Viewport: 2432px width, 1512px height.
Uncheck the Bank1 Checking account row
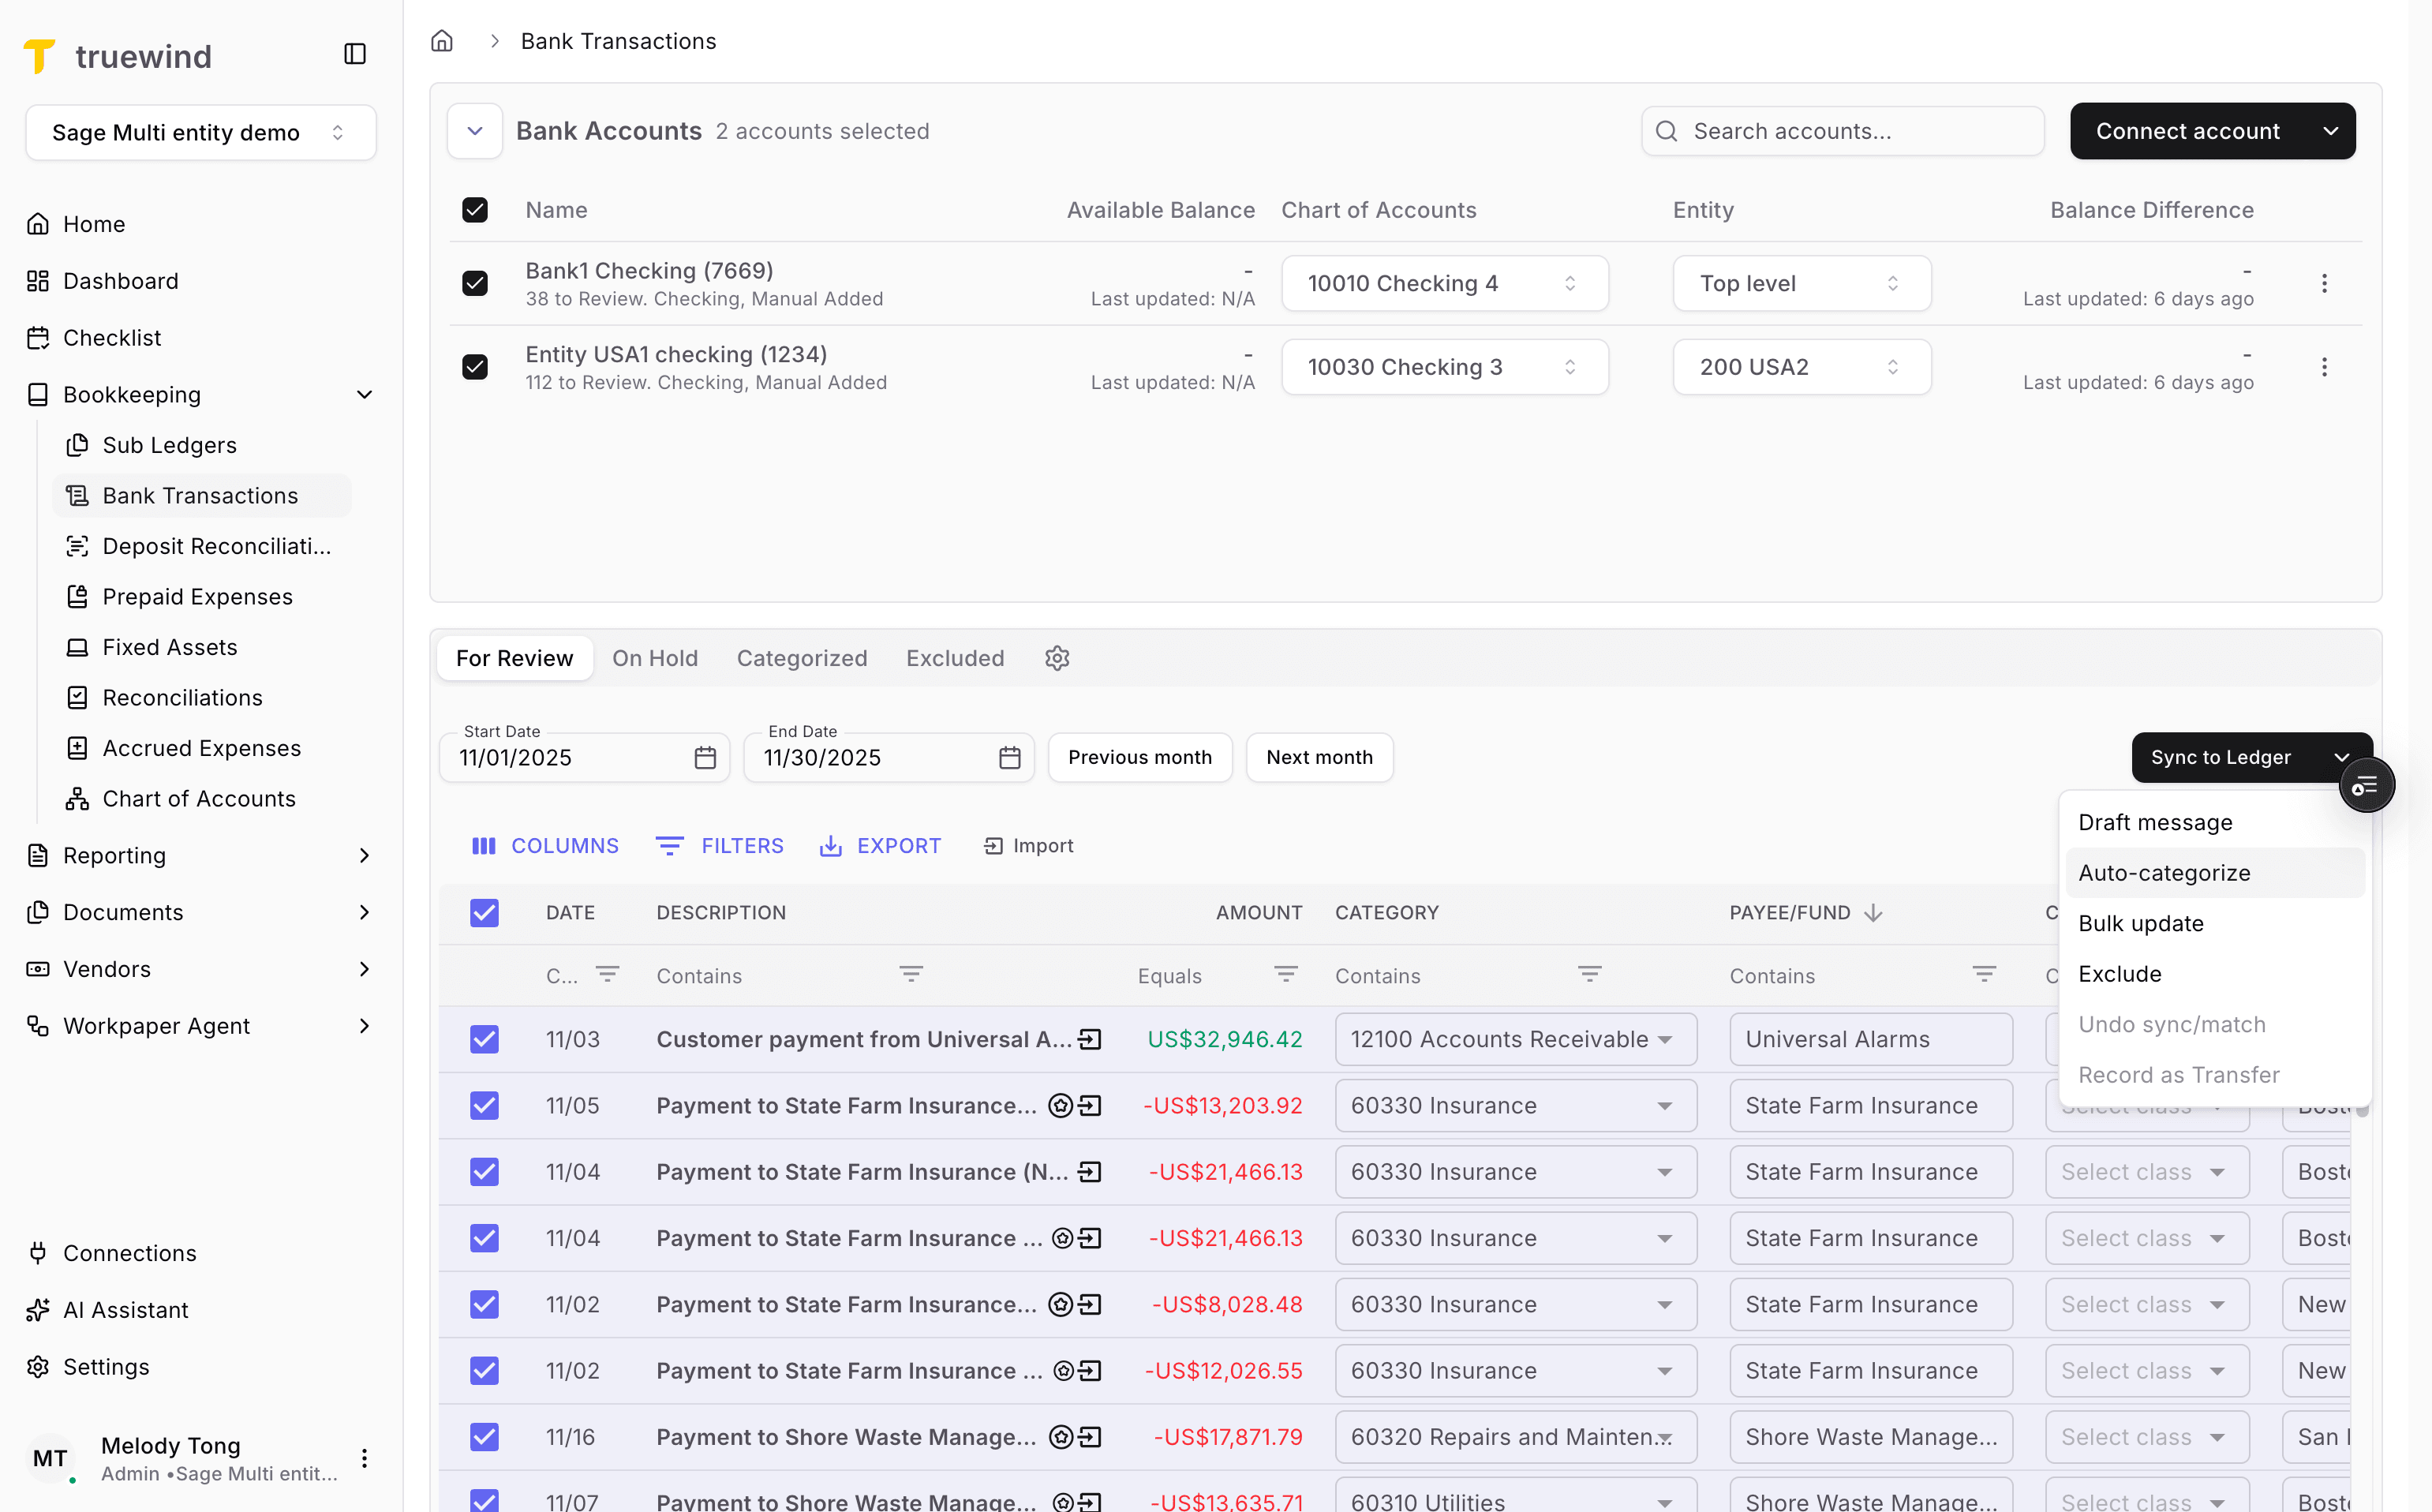click(x=475, y=283)
